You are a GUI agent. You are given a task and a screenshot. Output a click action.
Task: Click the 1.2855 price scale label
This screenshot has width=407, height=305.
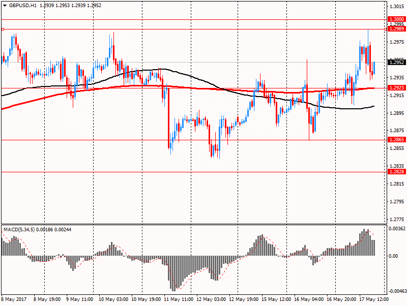397,148
